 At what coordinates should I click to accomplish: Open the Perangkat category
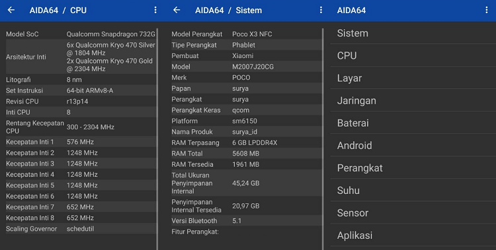click(x=413, y=168)
